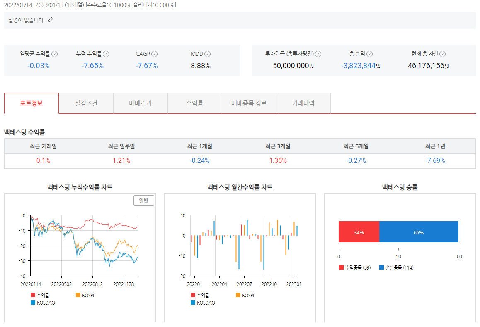Screen dimensions: 480x327
Task: Click the 최근 거래일 value 0.1%
Action: [44, 160]
